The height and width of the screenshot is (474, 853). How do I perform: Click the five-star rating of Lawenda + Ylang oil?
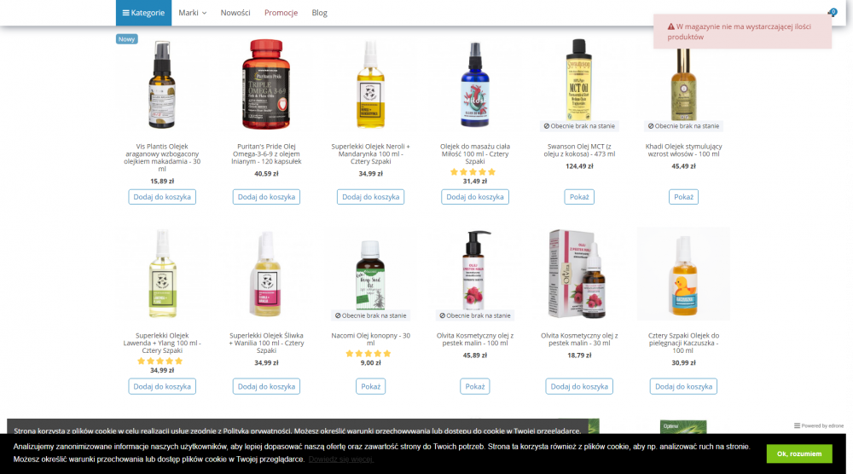160,361
